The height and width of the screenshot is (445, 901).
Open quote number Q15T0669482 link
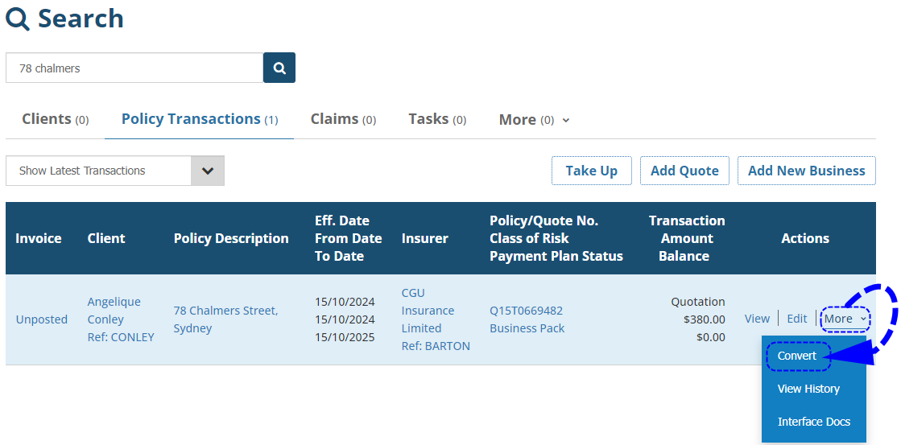(x=526, y=311)
